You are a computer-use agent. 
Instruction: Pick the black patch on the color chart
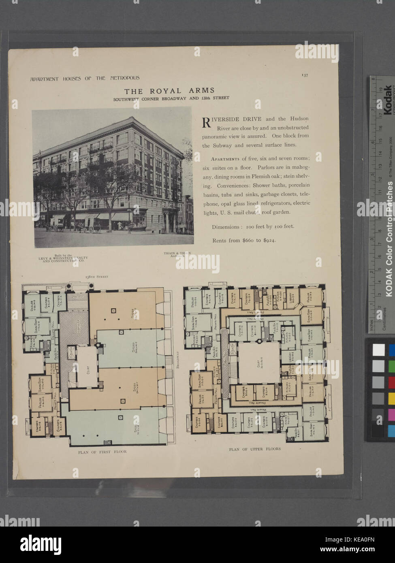[378, 431]
